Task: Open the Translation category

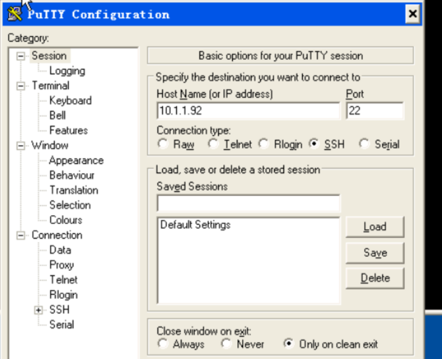Action: (x=74, y=190)
